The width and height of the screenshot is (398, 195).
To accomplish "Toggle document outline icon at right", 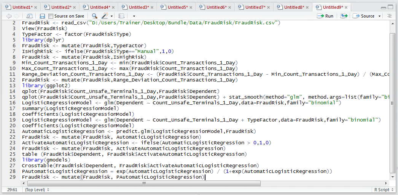I will pyautogui.click(x=389, y=16).
